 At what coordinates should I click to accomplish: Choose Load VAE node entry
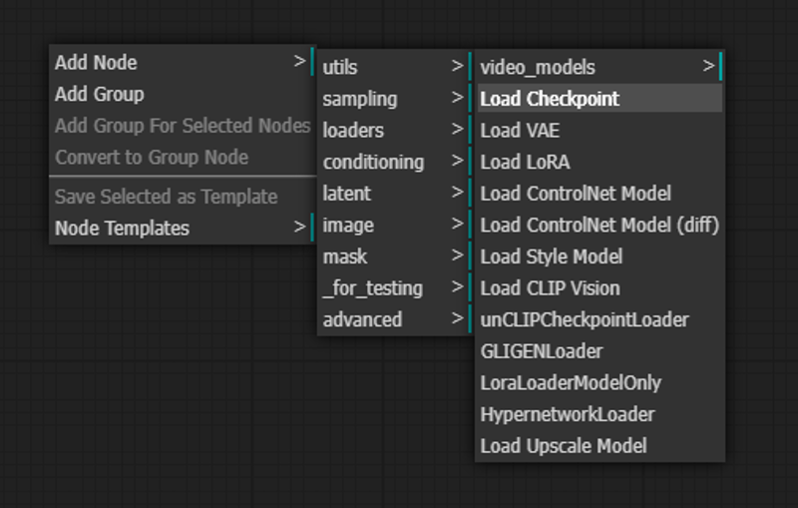[599, 130]
